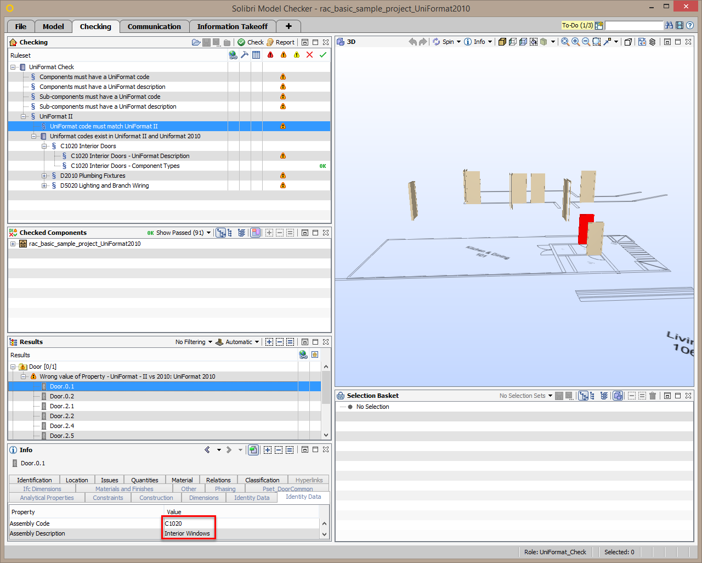Viewport: 702px width, 563px height.
Task: Click the binoculars search icon
Action: (x=669, y=25)
